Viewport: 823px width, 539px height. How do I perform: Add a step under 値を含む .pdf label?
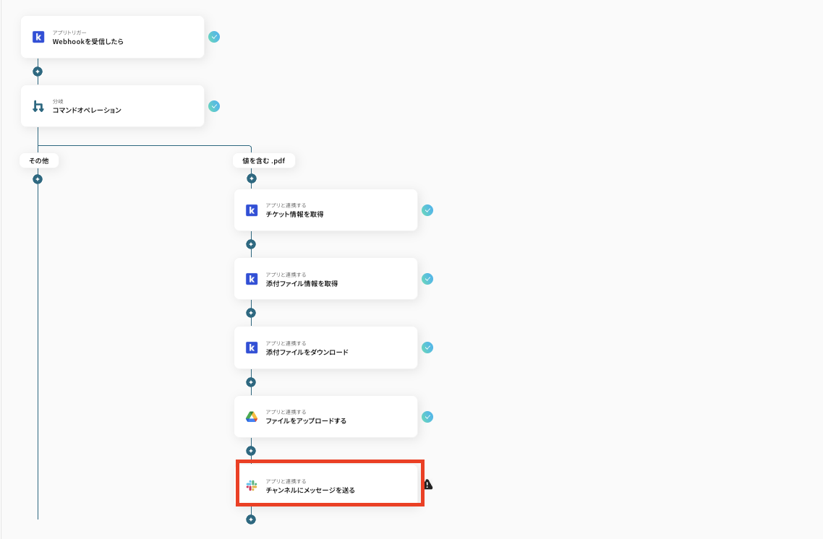click(x=252, y=178)
